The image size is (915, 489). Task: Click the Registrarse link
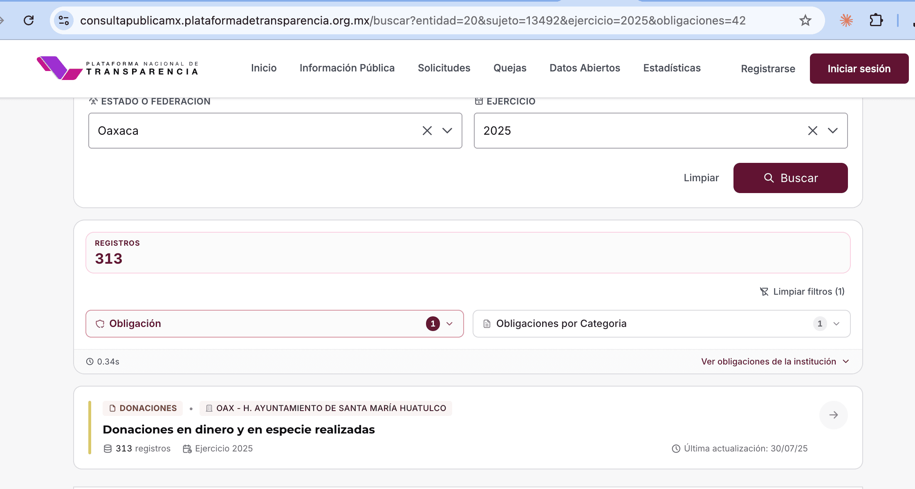(x=768, y=69)
